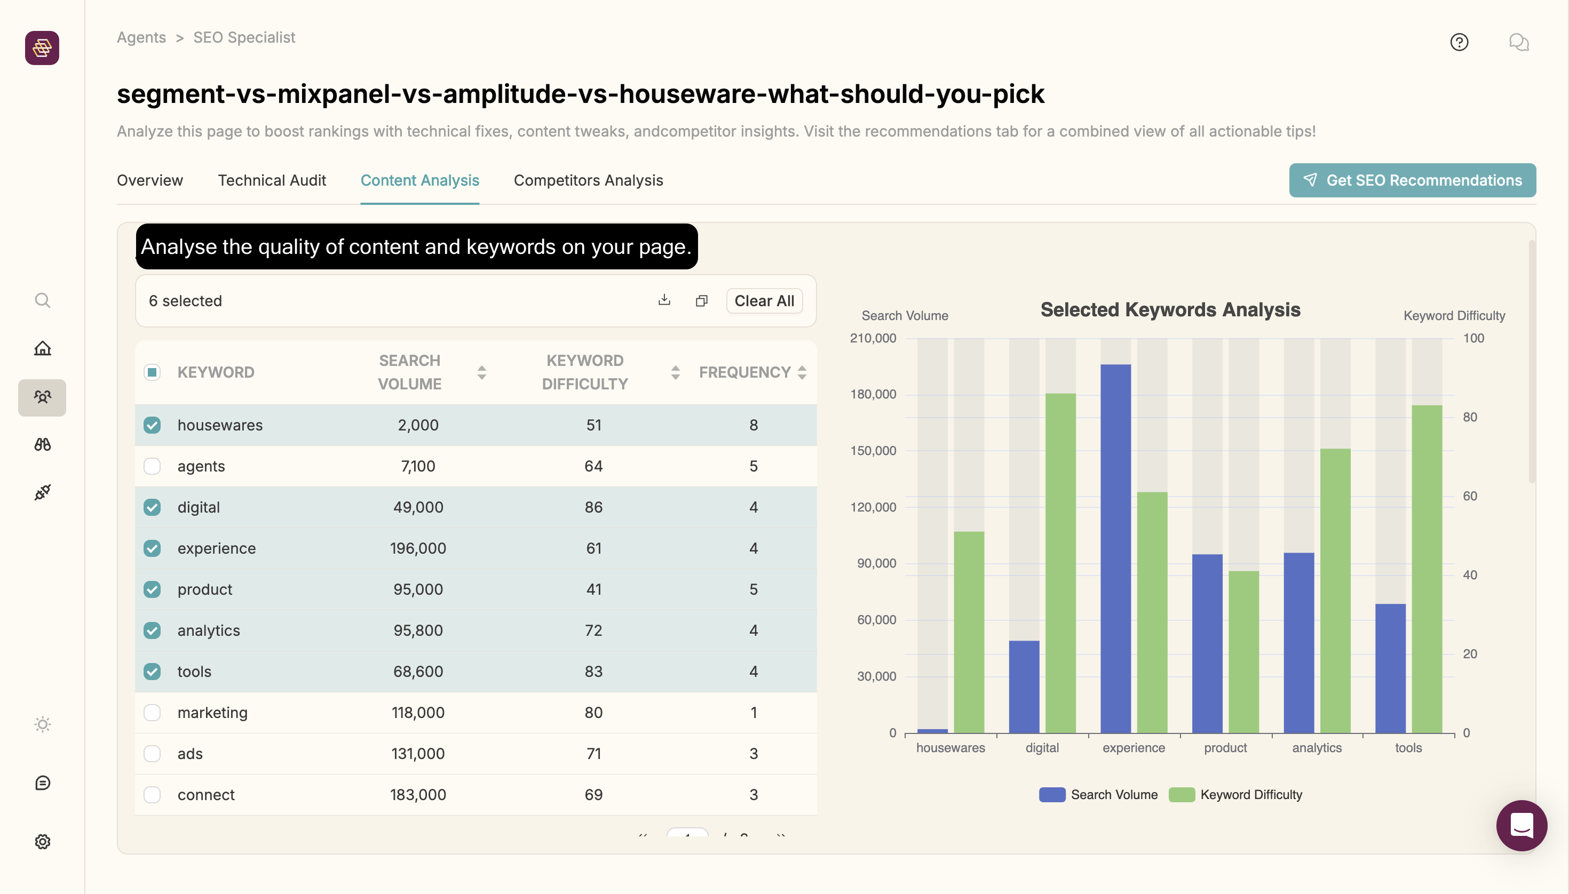Toggle the select-all checkbox in the table header
This screenshot has height=894, width=1569.
(152, 372)
